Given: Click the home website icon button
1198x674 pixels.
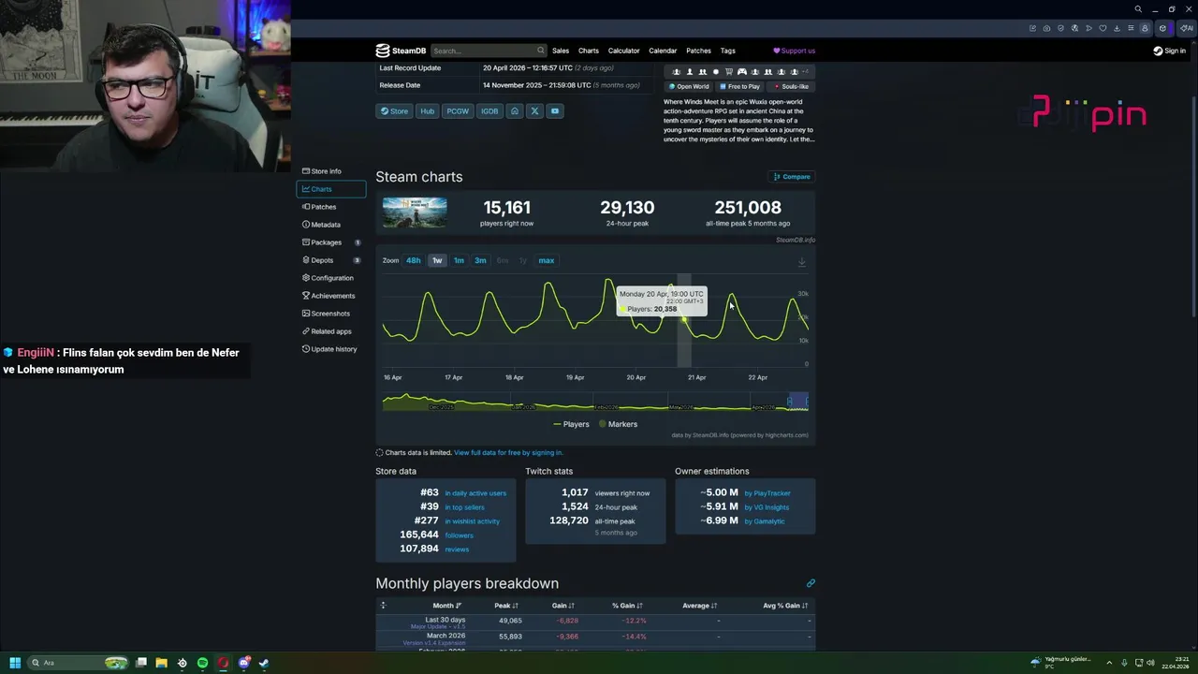Looking at the screenshot, I should [514, 110].
